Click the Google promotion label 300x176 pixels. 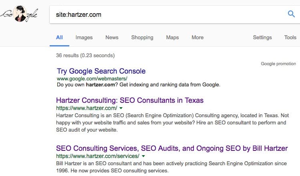click(278, 64)
